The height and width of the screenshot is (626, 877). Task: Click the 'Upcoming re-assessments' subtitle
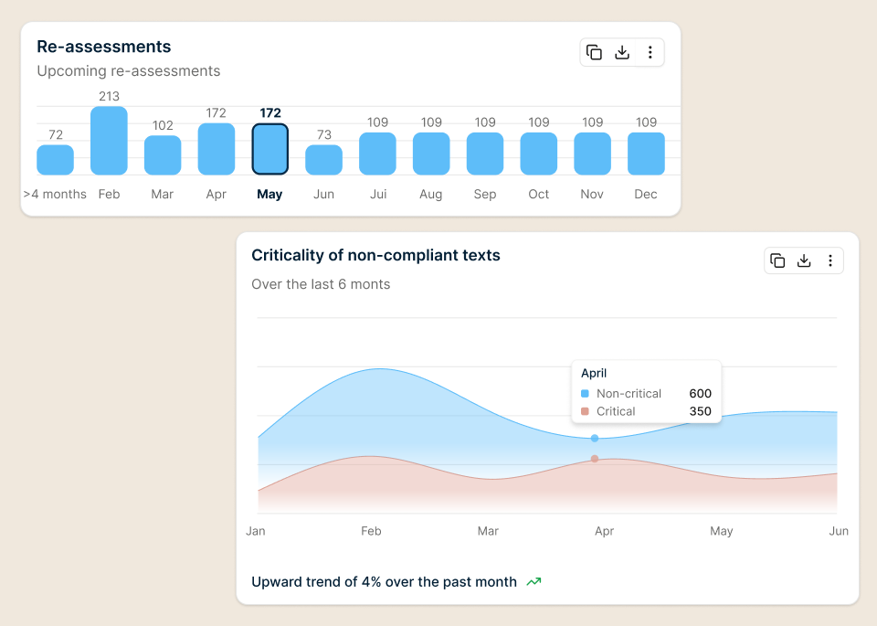point(129,71)
